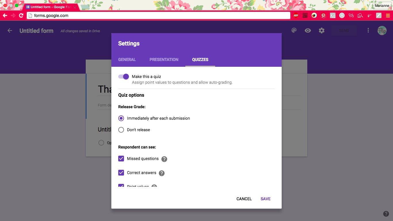
Task: Click the browser forward arrow
Action: (x=13, y=16)
